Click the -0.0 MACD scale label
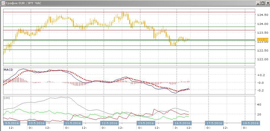 point(261,83)
